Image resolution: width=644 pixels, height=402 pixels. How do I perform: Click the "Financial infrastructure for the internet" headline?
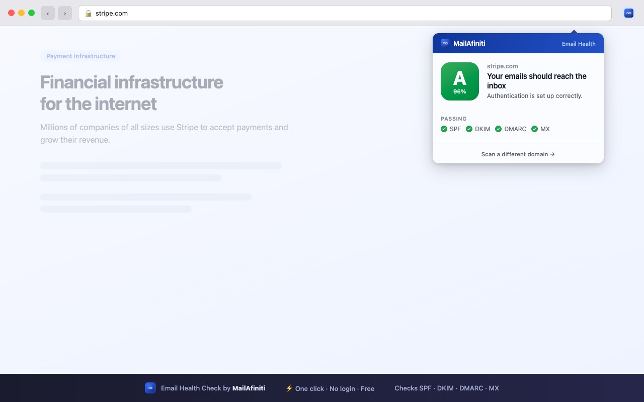(x=132, y=93)
